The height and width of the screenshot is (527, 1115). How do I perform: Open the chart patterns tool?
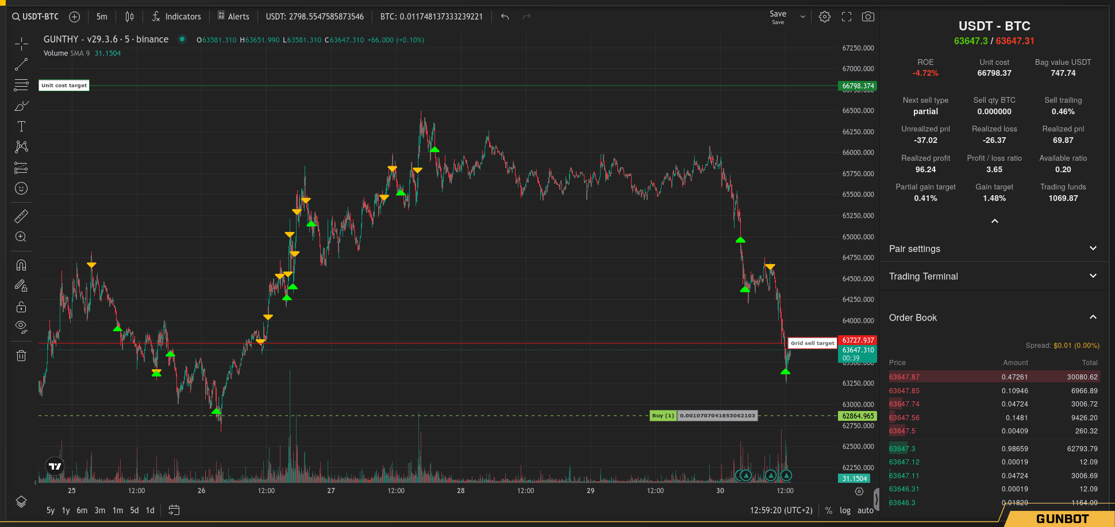[21, 147]
